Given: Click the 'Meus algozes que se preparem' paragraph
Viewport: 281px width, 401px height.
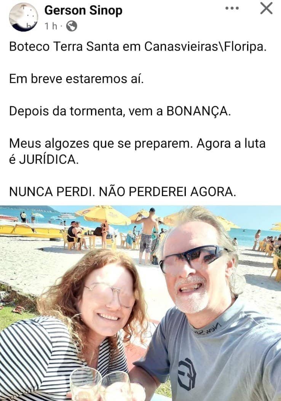Looking at the screenshot, I should (137, 152).
